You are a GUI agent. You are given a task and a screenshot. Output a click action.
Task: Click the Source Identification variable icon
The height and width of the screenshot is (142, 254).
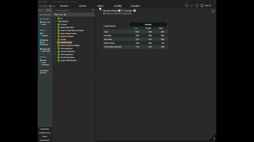click(x=59, y=60)
